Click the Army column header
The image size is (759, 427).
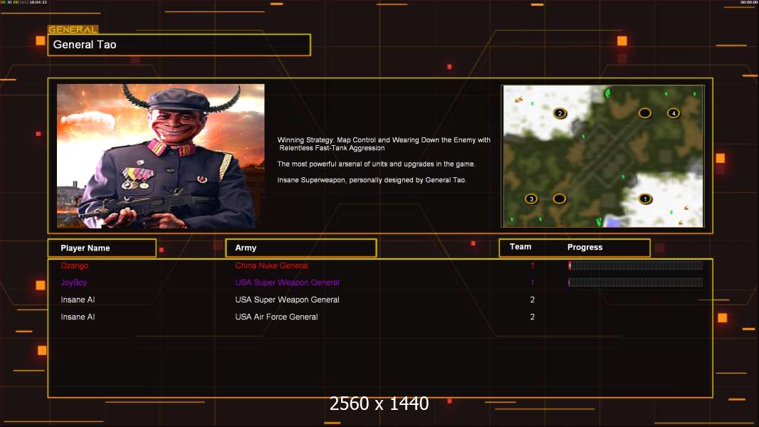pyautogui.click(x=301, y=248)
